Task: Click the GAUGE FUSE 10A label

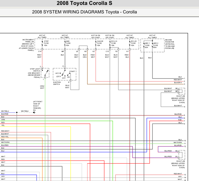Action: [x=100, y=43]
